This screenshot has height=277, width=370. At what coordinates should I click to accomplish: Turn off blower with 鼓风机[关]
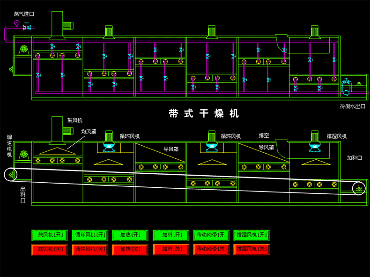pyautogui.click(x=50, y=250)
